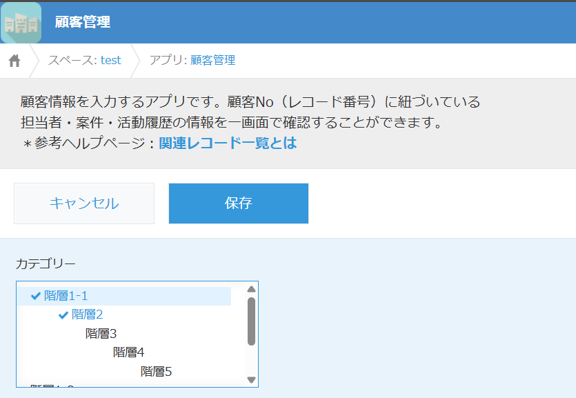Select 階層3 in category tree
Viewport: 576px width, 398px height.
pyautogui.click(x=101, y=334)
